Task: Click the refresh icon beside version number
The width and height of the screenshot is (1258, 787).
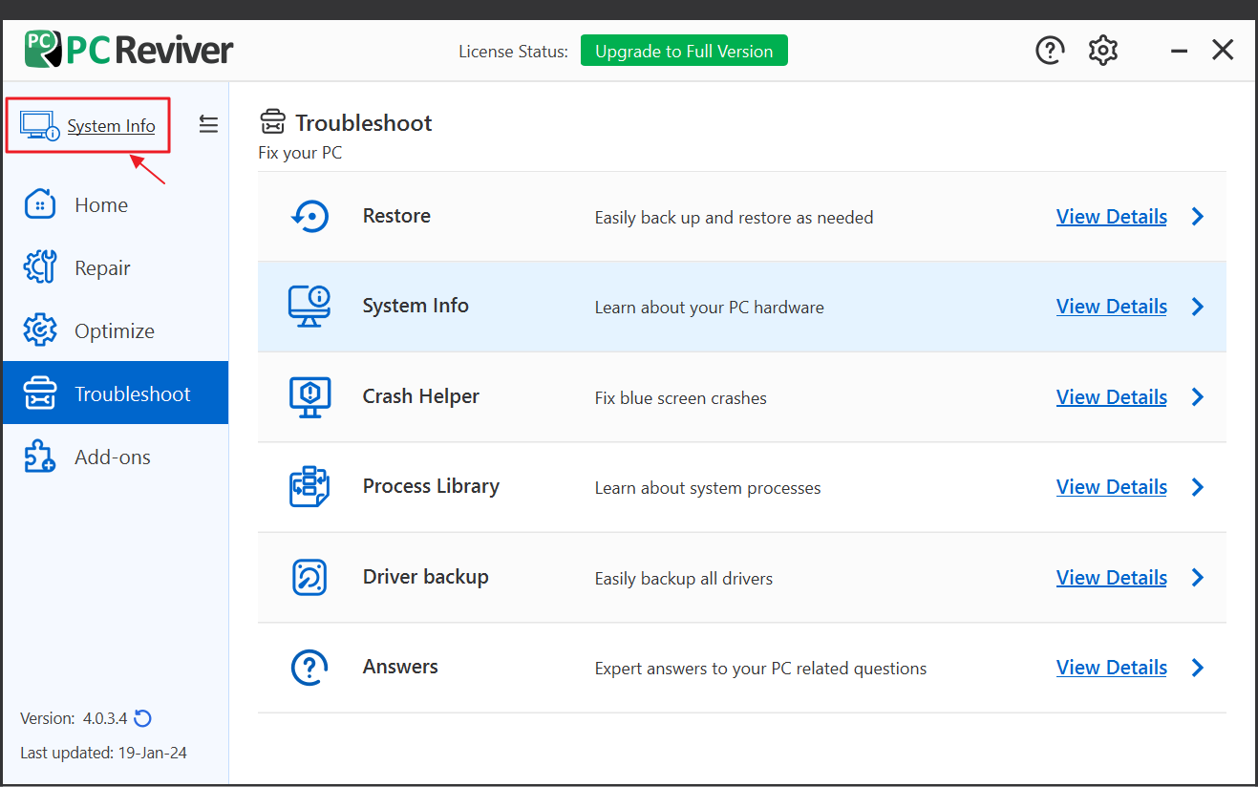Action: click(x=143, y=718)
